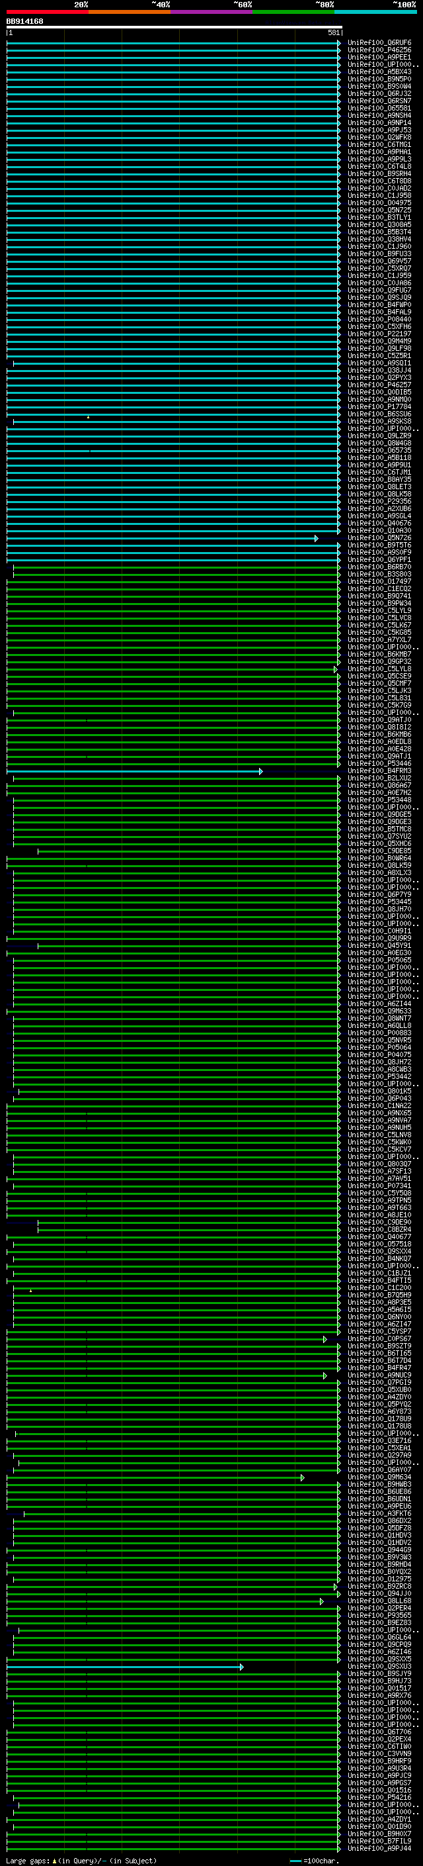
Task: Select the UniRef100_A9PJ44 label
Action: click(x=379, y=1849)
